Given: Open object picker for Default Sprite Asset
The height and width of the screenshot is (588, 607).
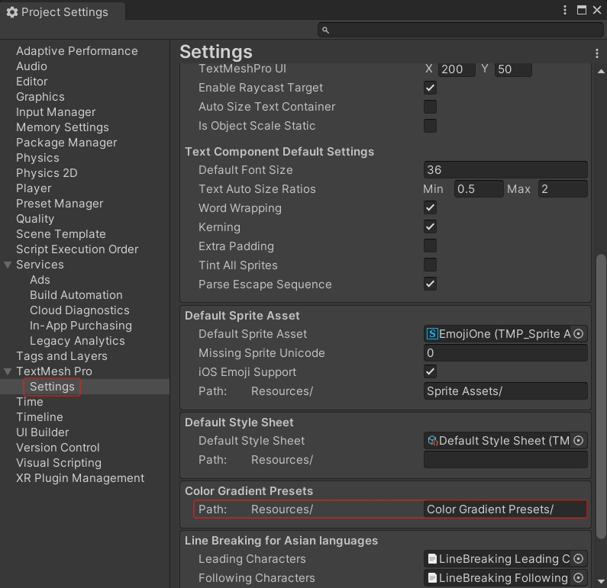Looking at the screenshot, I should point(578,334).
